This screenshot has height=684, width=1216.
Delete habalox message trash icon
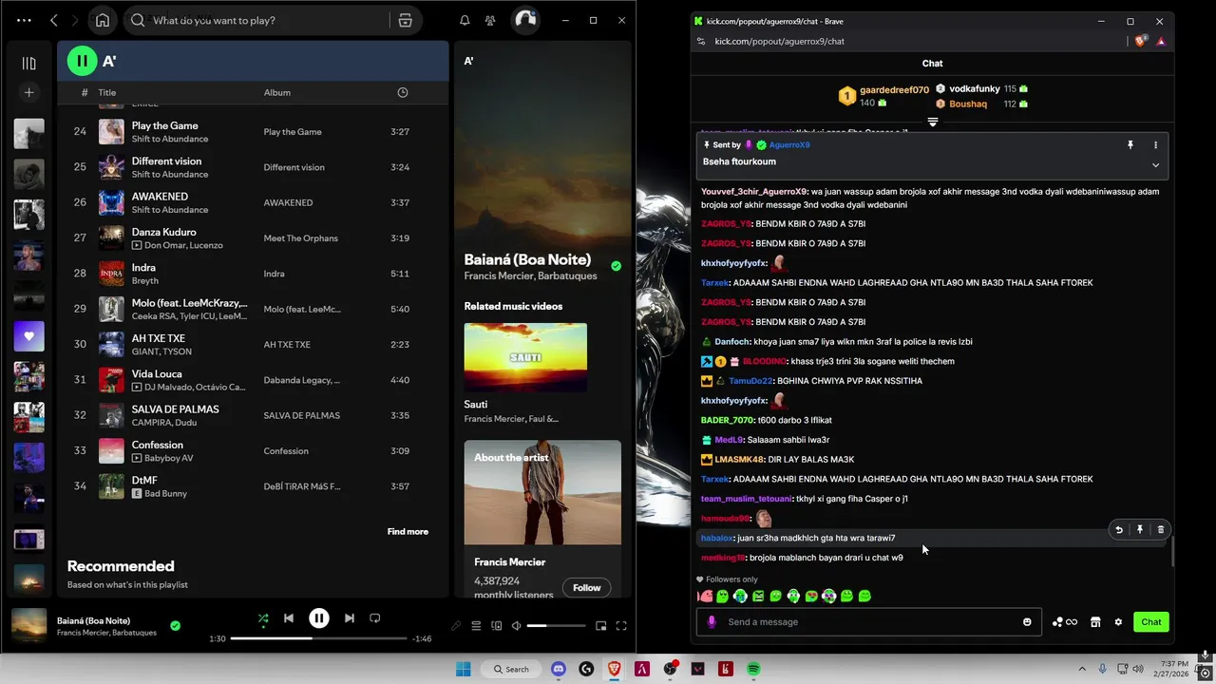tap(1161, 530)
